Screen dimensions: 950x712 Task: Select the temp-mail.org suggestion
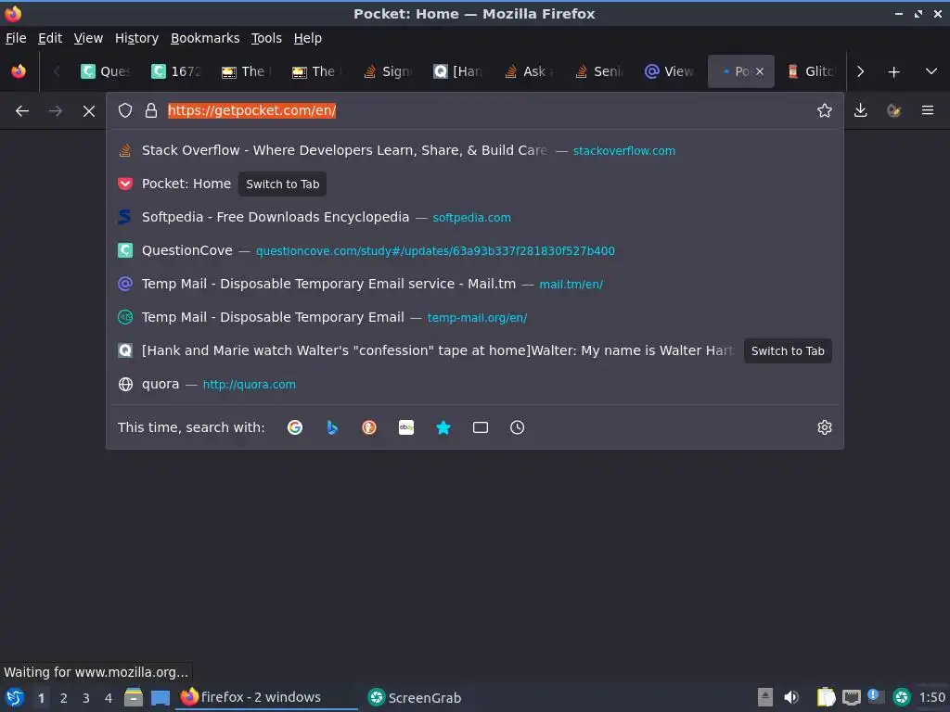pos(475,317)
